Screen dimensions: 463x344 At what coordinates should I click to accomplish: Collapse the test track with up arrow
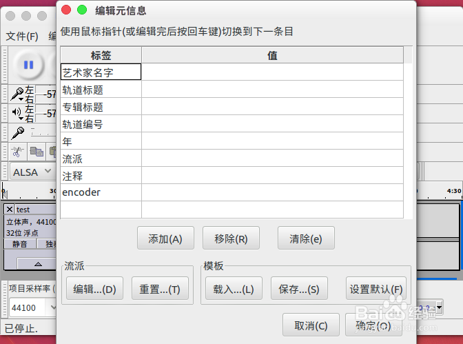tap(38, 263)
